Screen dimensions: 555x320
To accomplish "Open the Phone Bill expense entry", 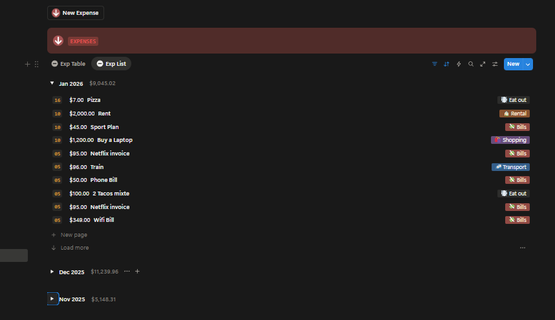I will click(x=103, y=180).
